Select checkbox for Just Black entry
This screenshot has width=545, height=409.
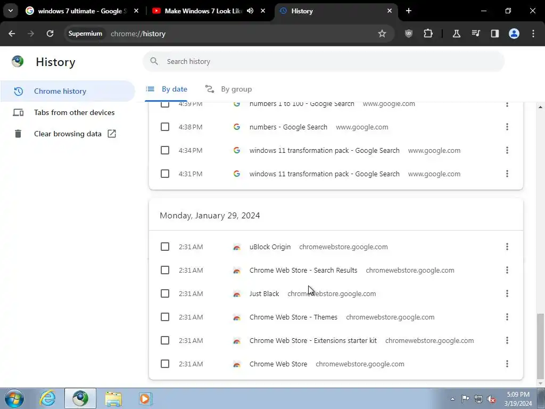(165, 293)
